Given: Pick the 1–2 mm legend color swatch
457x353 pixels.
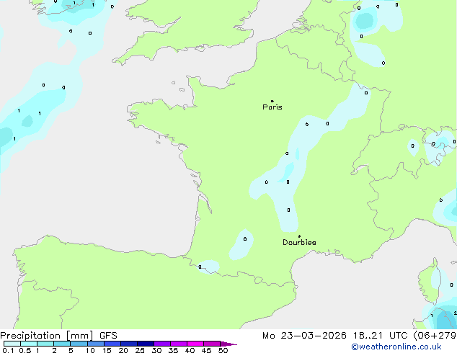Looking at the screenshot, I should pos(45,344).
